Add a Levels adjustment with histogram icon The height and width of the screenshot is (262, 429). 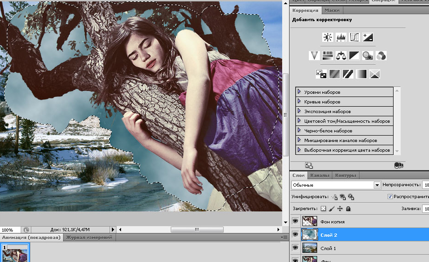coord(341,37)
